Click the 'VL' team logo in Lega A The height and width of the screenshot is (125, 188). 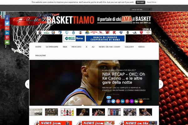tap(101, 32)
